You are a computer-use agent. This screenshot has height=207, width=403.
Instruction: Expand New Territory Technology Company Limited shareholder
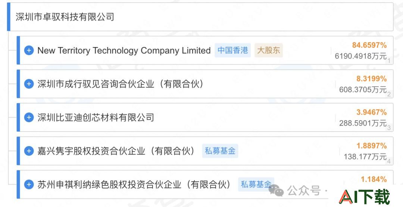click(29, 50)
